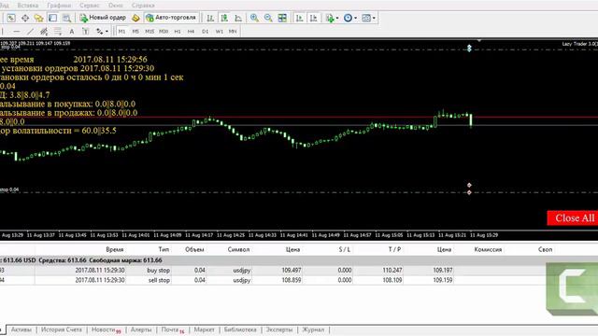Screen dimensions: 598x336
Task: Switch to the Почта tab
Action: click(x=172, y=329)
